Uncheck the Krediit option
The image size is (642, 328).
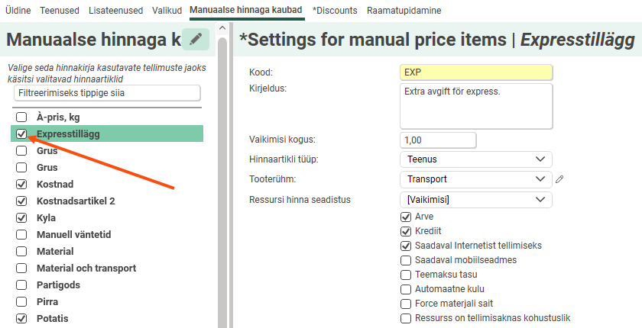(406, 231)
